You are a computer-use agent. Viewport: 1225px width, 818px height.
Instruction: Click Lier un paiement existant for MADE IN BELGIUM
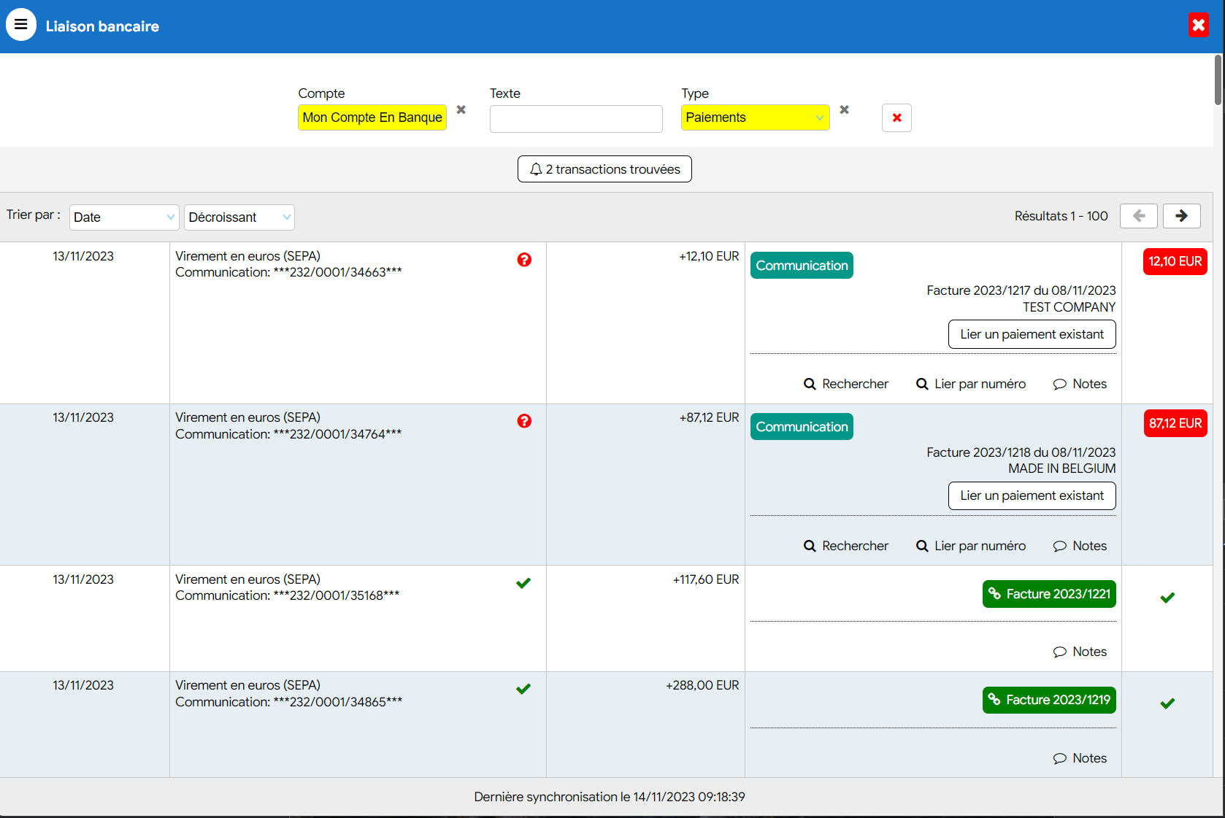pos(1032,495)
